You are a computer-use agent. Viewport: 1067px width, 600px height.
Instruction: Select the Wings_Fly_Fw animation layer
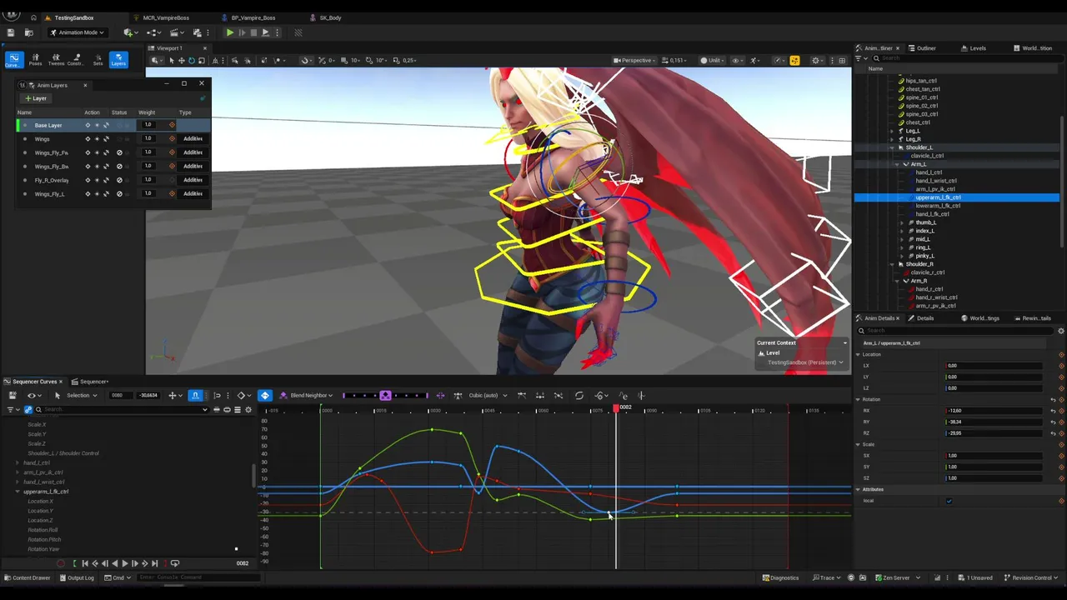pyautogui.click(x=51, y=152)
